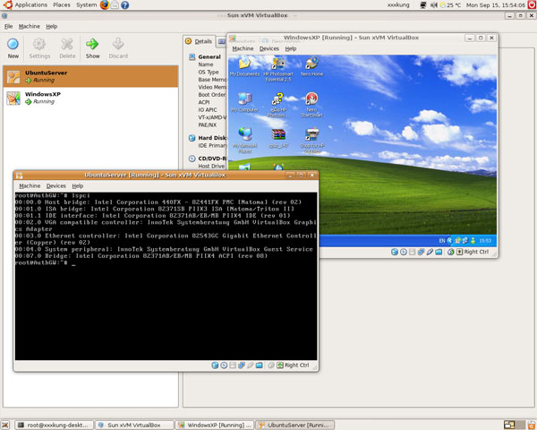Click the EN language indicator in XP taskbar
The width and height of the screenshot is (537, 430).
point(442,241)
